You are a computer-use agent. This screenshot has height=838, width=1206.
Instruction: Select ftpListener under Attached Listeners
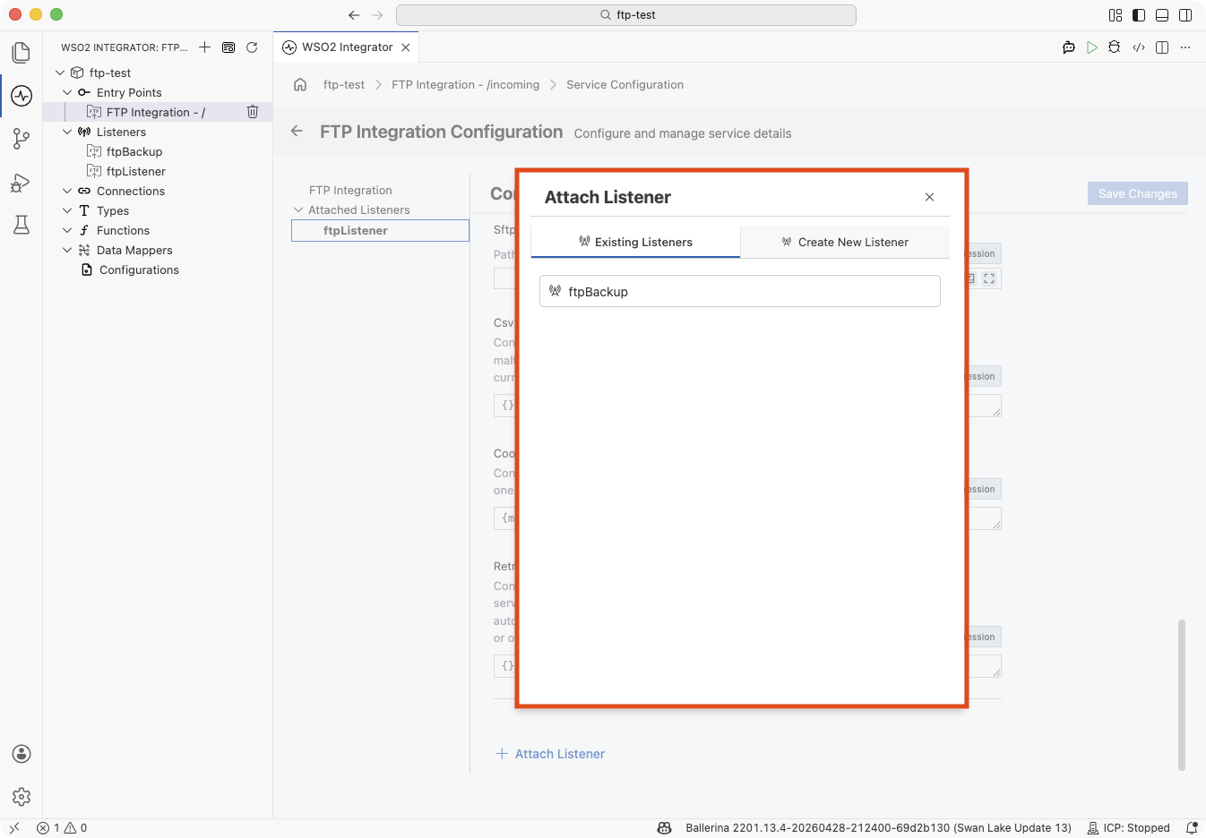click(380, 230)
